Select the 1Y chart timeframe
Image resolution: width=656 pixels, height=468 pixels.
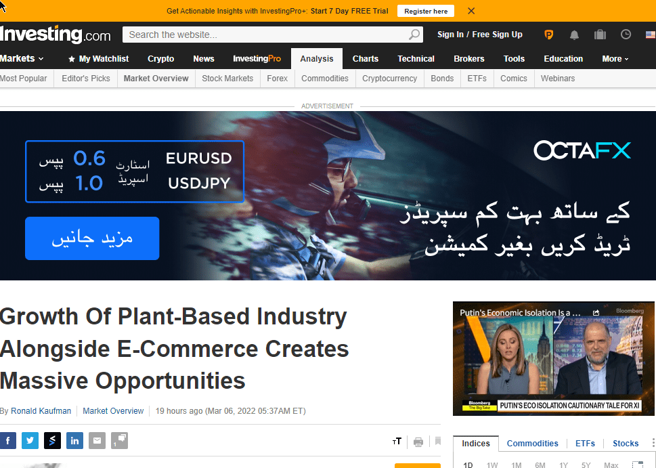point(563,465)
